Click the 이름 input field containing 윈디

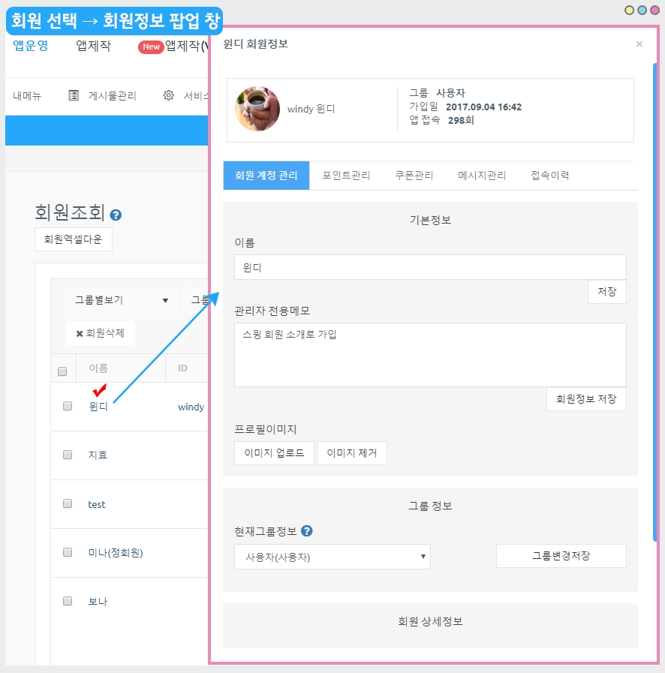429,267
